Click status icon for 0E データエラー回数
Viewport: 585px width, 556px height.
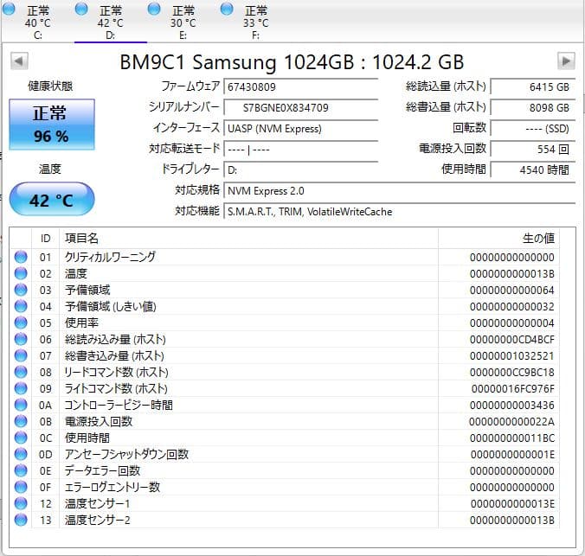coord(21,470)
